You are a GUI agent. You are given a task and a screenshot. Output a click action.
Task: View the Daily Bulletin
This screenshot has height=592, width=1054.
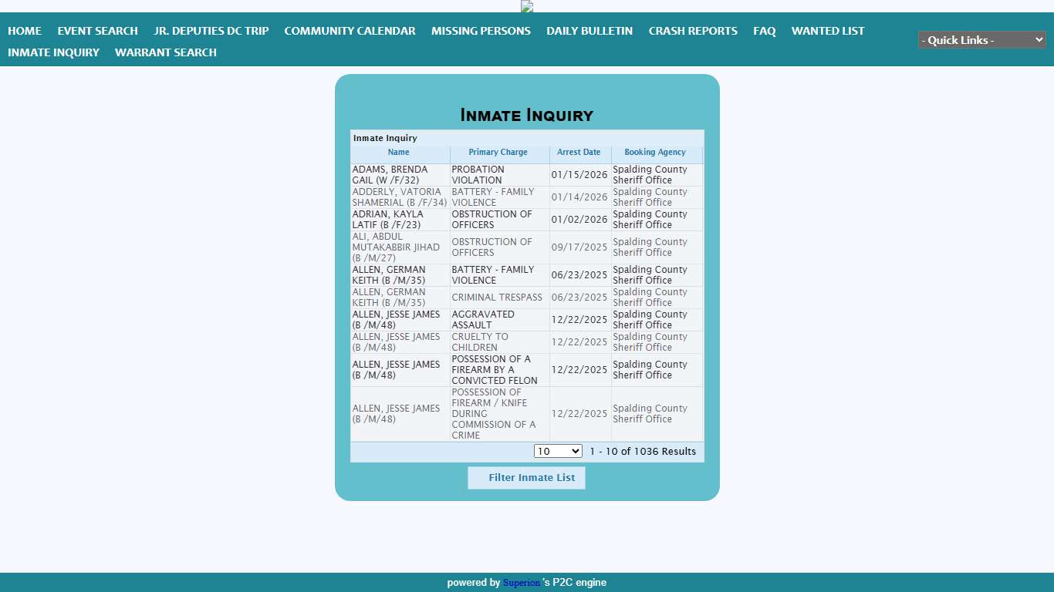[x=589, y=31]
